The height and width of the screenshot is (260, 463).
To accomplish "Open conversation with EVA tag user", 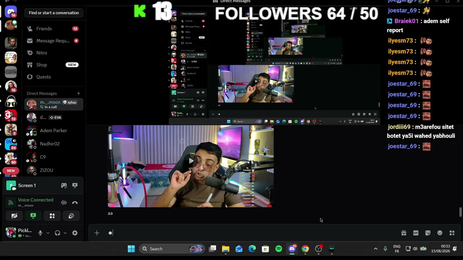I will [x=54, y=117].
